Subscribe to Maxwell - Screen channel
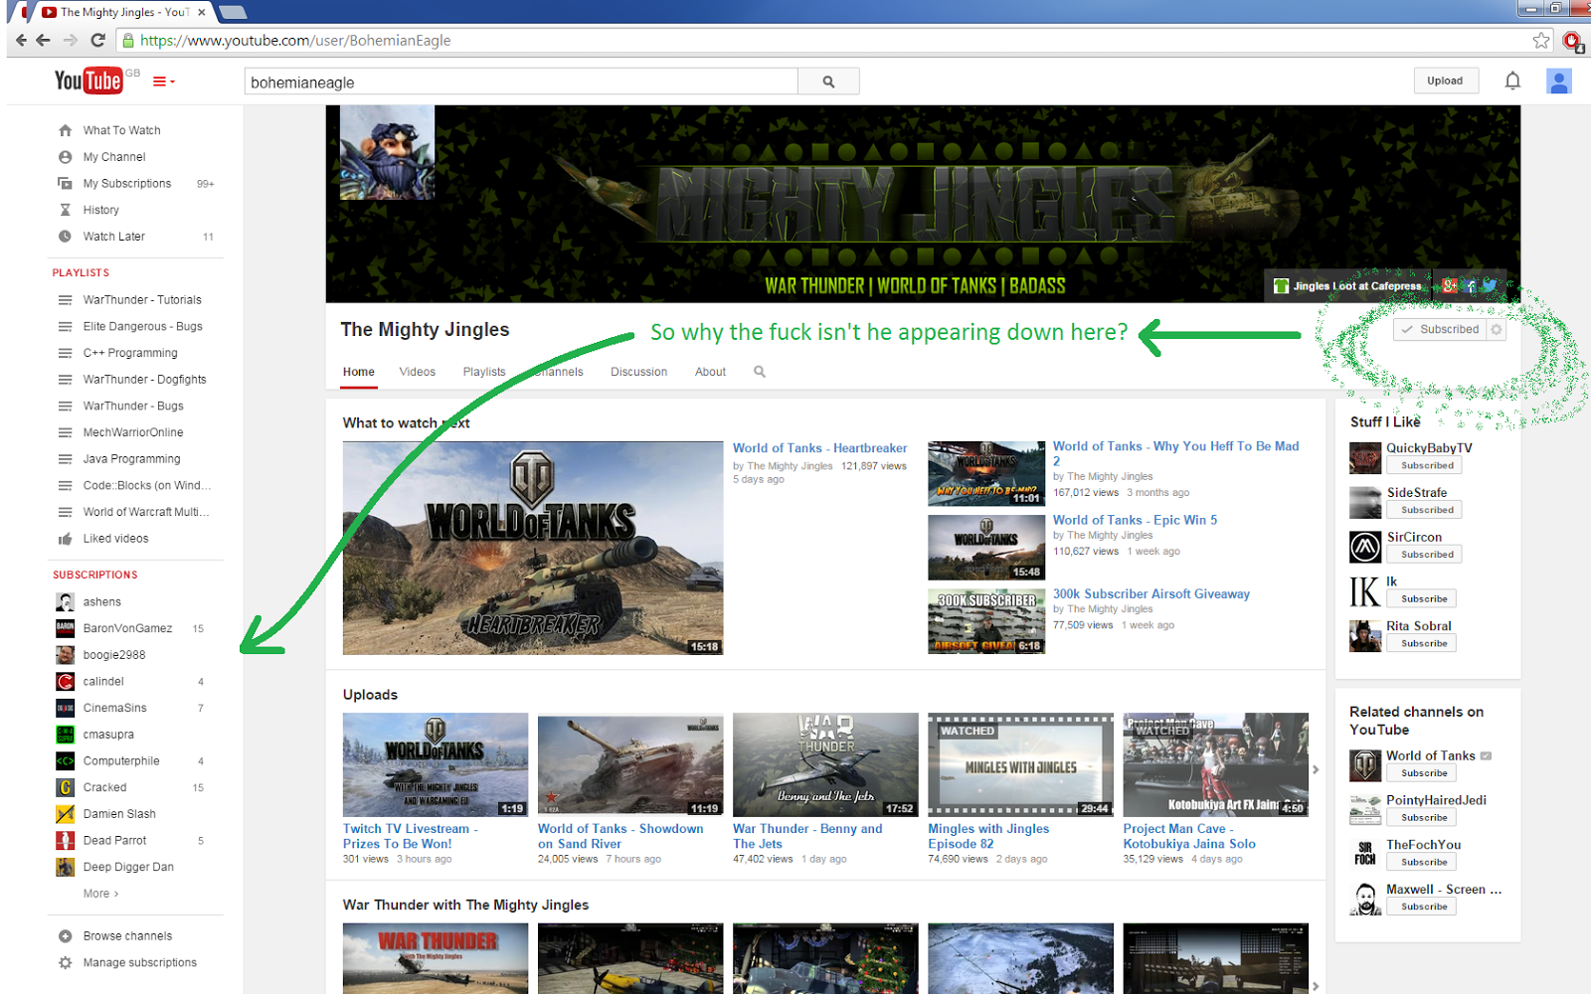 coord(1424,908)
